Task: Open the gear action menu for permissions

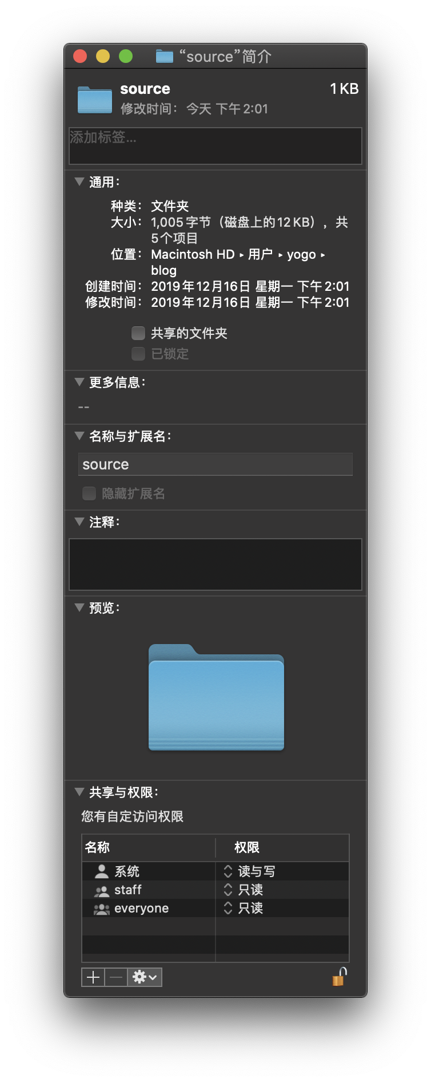Action: [x=145, y=977]
